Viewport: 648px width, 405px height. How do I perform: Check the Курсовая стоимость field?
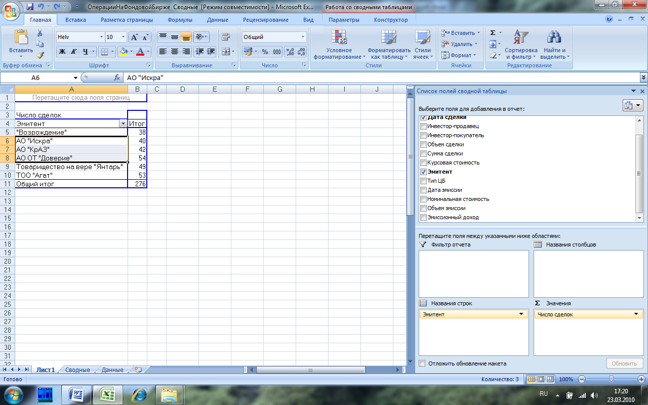424,163
